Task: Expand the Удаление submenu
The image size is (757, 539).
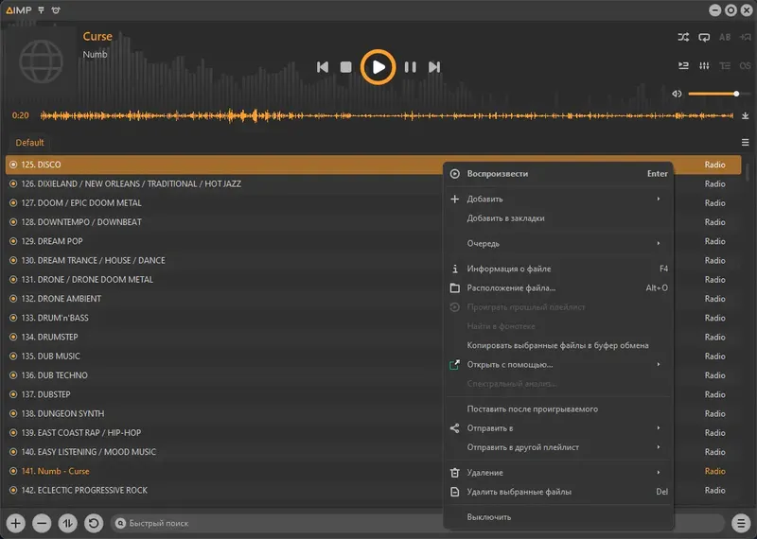Action: [x=558, y=473]
